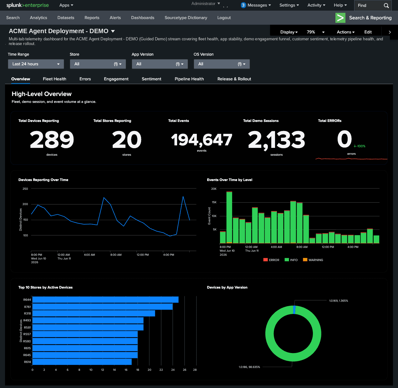This screenshot has height=388, width=398.
Task: Switch to the Errors tab
Action: click(85, 79)
